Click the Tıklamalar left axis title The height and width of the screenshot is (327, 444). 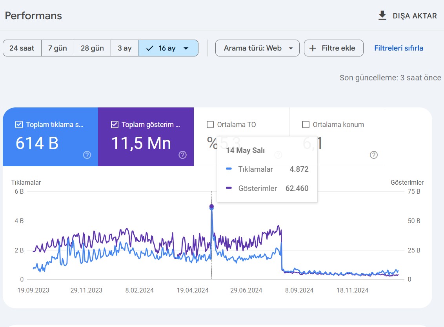point(26,183)
